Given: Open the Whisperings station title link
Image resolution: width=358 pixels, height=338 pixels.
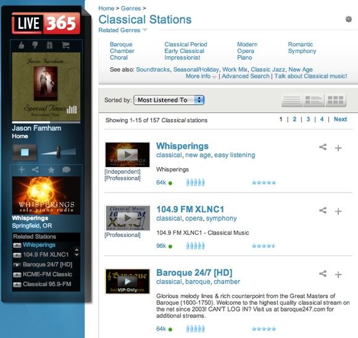Looking at the screenshot, I should 183,146.
